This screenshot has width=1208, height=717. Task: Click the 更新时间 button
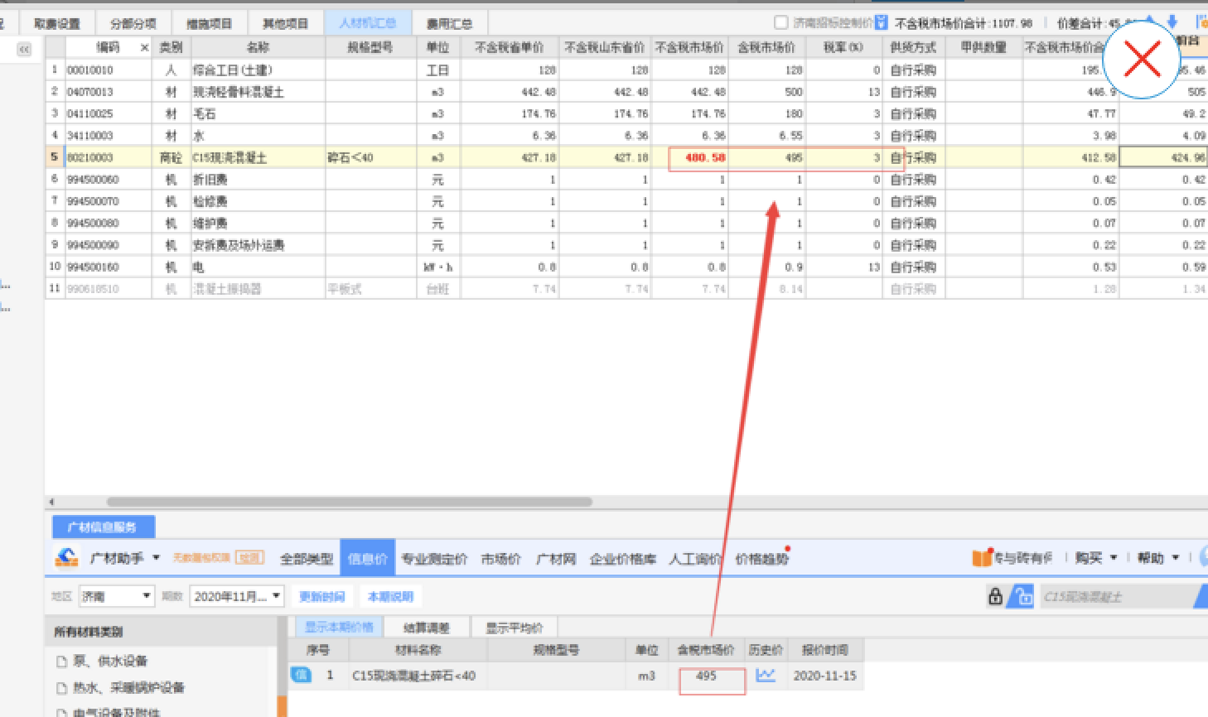322,596
